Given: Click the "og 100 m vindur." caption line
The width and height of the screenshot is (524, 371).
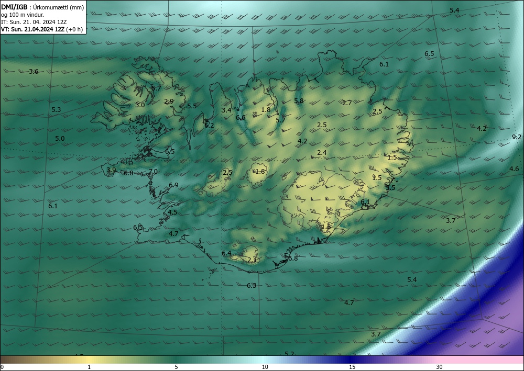Looking at the screenshot, I should tap(23, 15).
